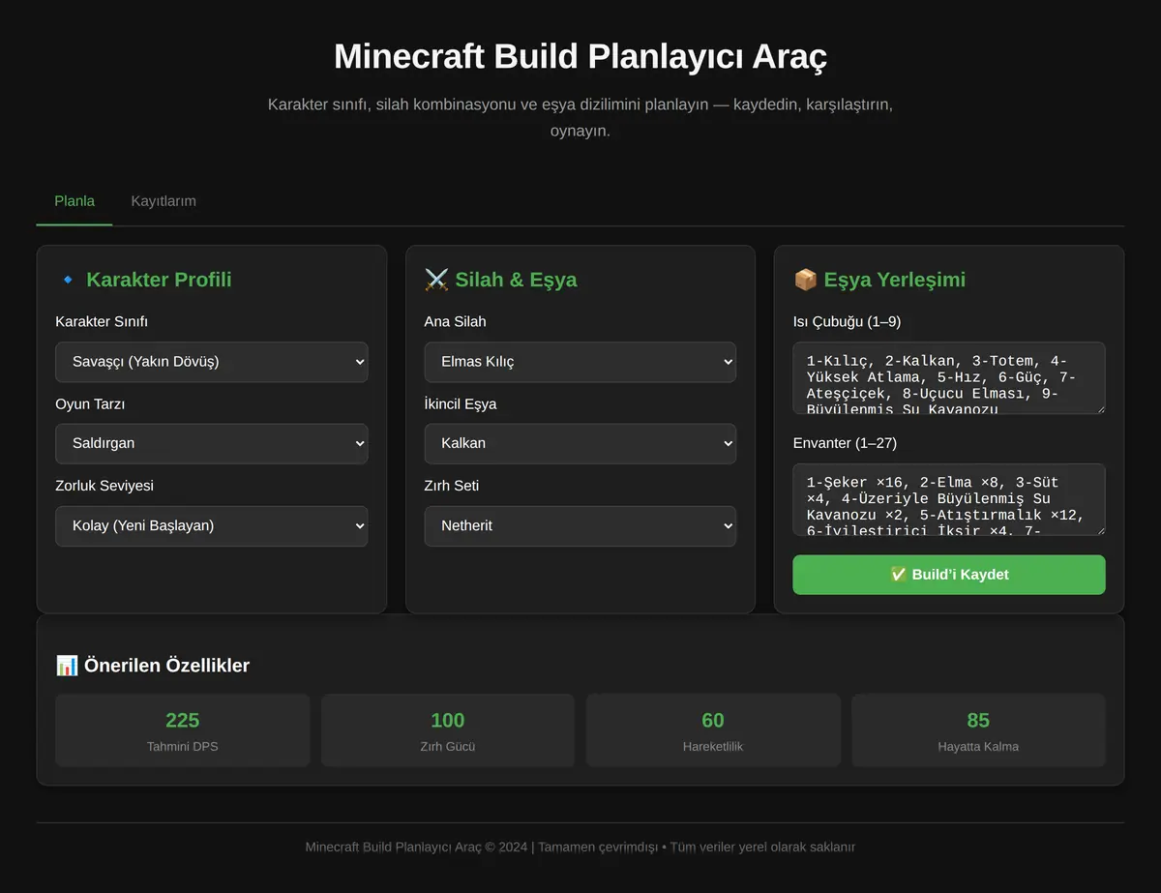This screenshot has width=1161, height=893.
Task: Click the Zırh Gücü stat card showing 100
Action: [448, 730]
